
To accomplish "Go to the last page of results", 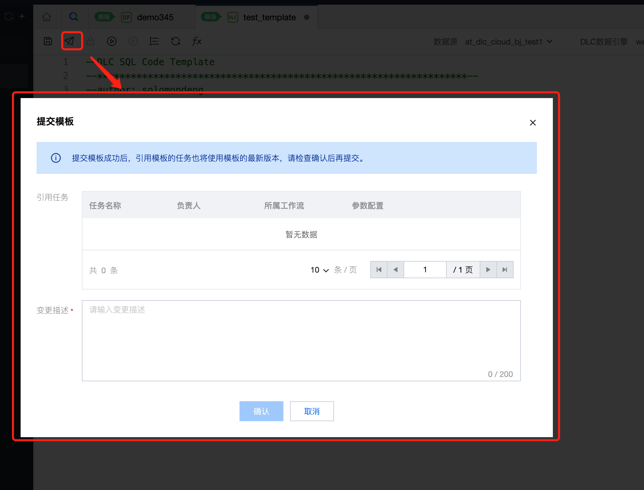I will coord(505,270).
